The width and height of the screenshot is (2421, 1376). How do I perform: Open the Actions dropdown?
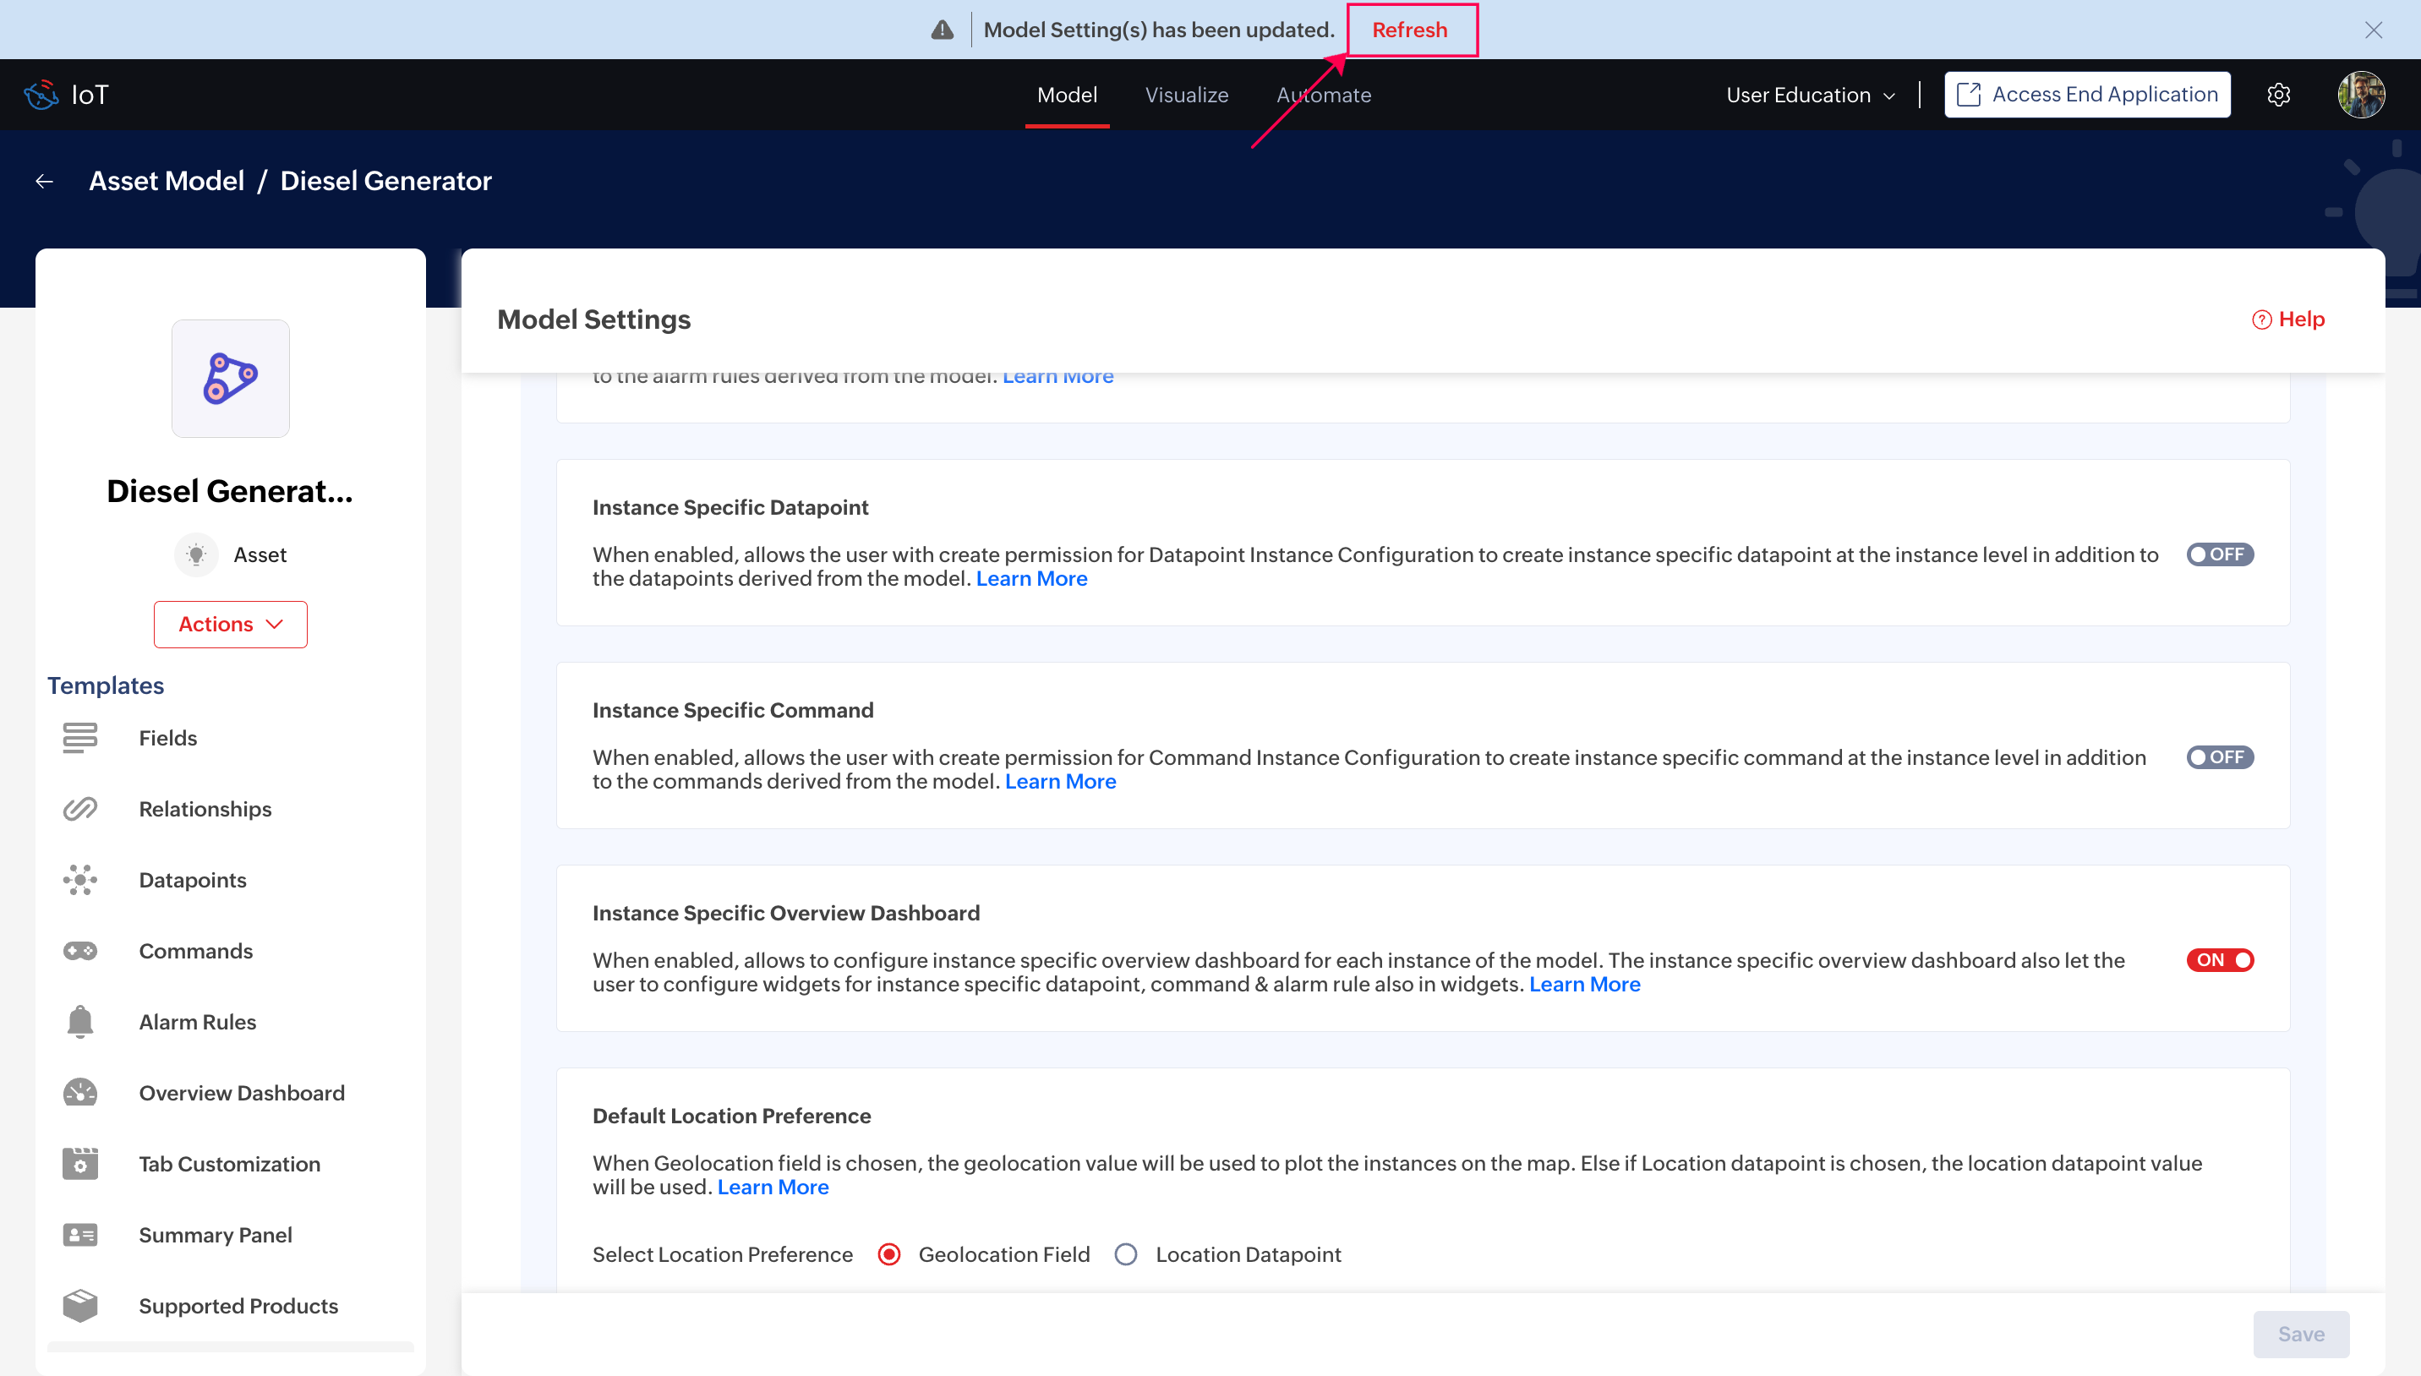click(x=231, y=624)
